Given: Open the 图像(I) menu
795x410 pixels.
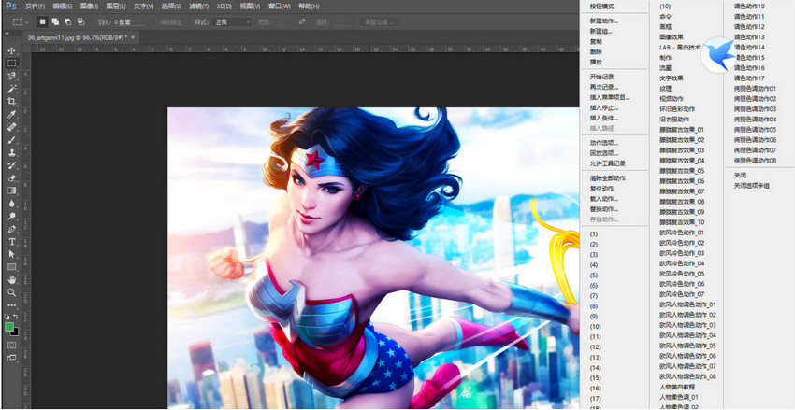Looking at the screenshot, I should pyautogui.click(x=89, y=7).
